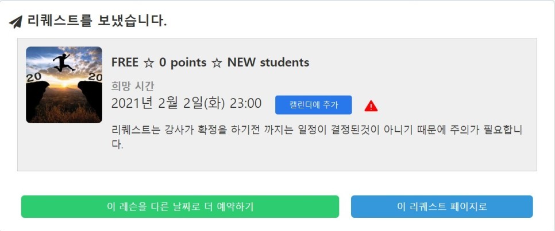Image resolution: width=555 pixels, height=231 pixels.
Task: Click the word FREE in the lesson title
Action: coord(125,62)
